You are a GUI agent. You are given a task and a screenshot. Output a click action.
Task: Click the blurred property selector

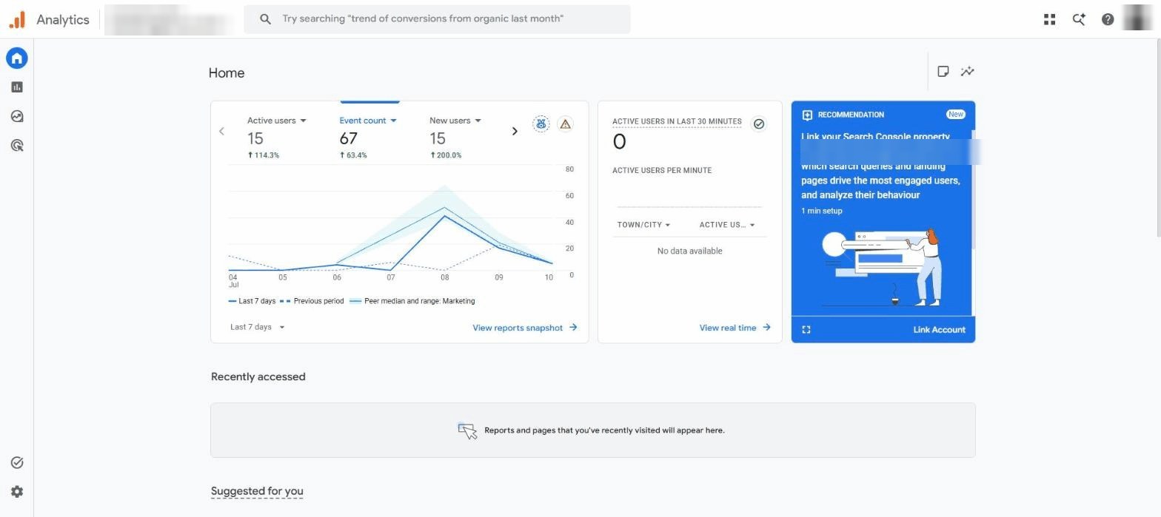point(168,19)
